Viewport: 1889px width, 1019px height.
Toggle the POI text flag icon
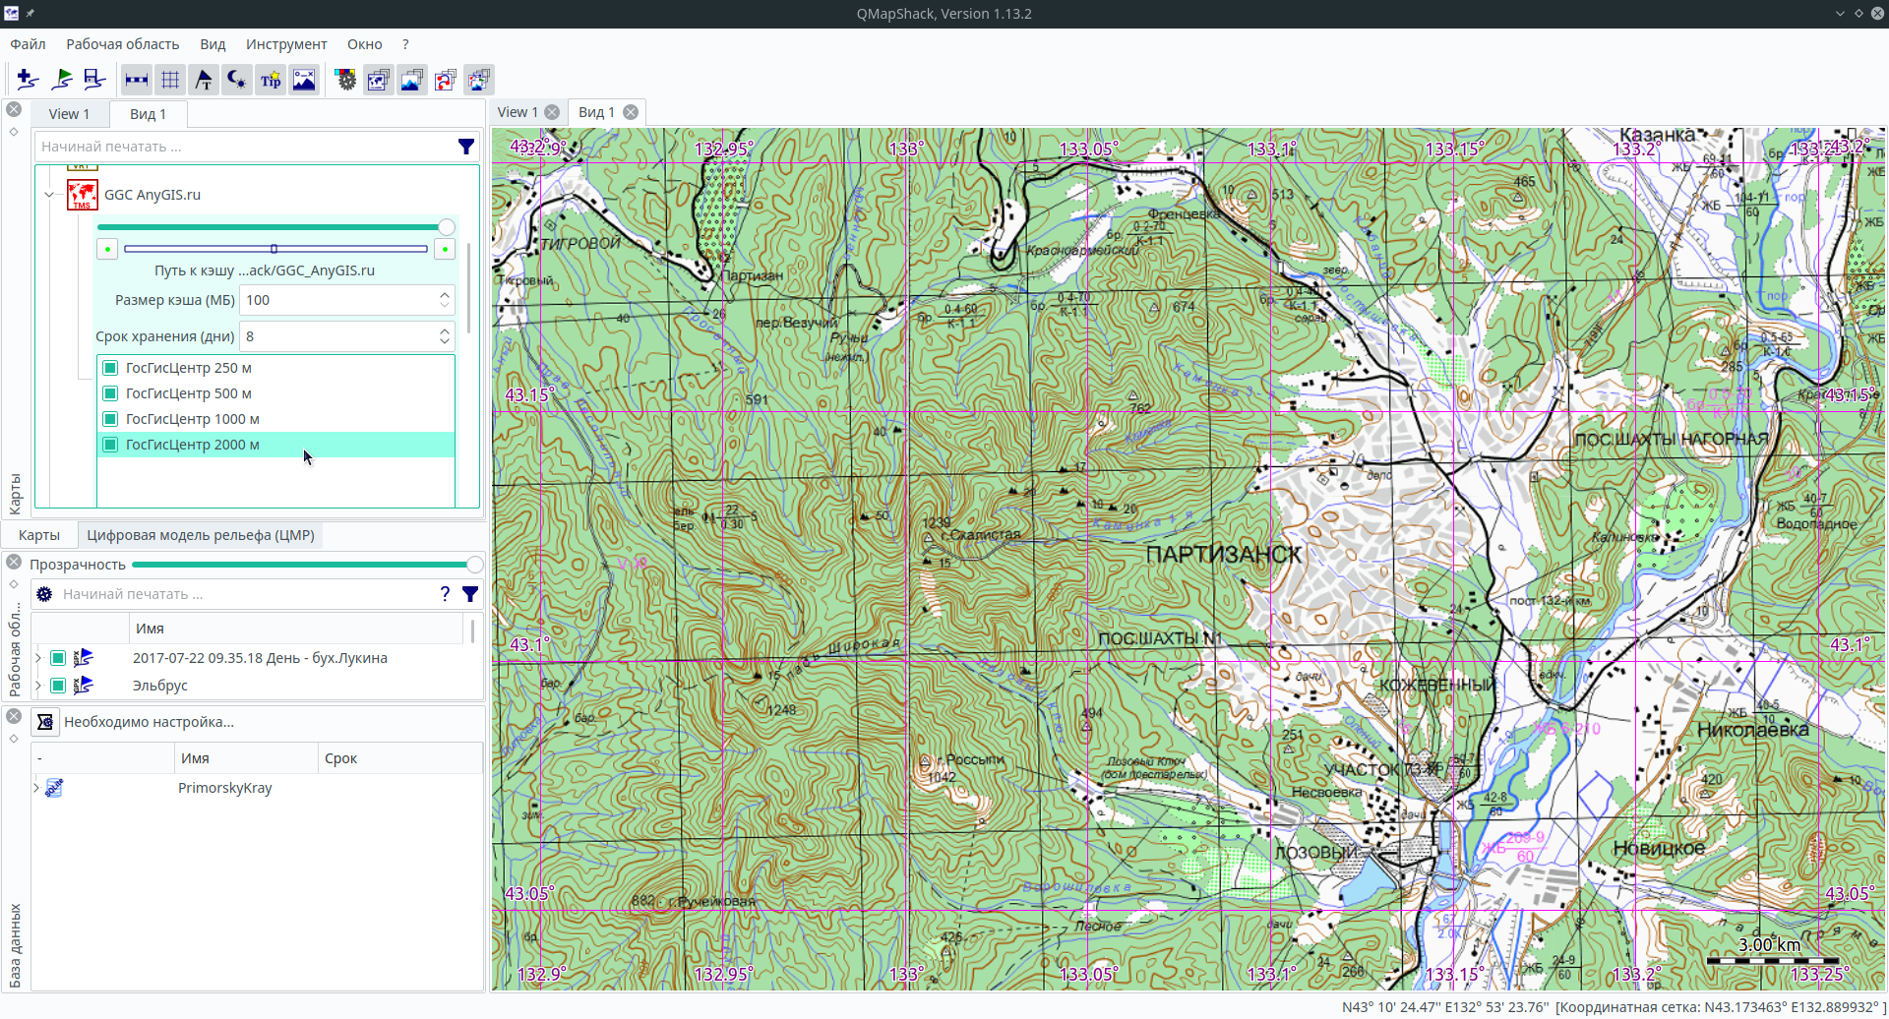pyautogui.click(x=204, y=80)
